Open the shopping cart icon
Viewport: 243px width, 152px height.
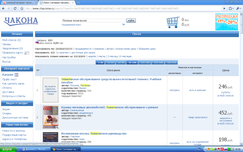pyautogui.click(x=173, y=22)
